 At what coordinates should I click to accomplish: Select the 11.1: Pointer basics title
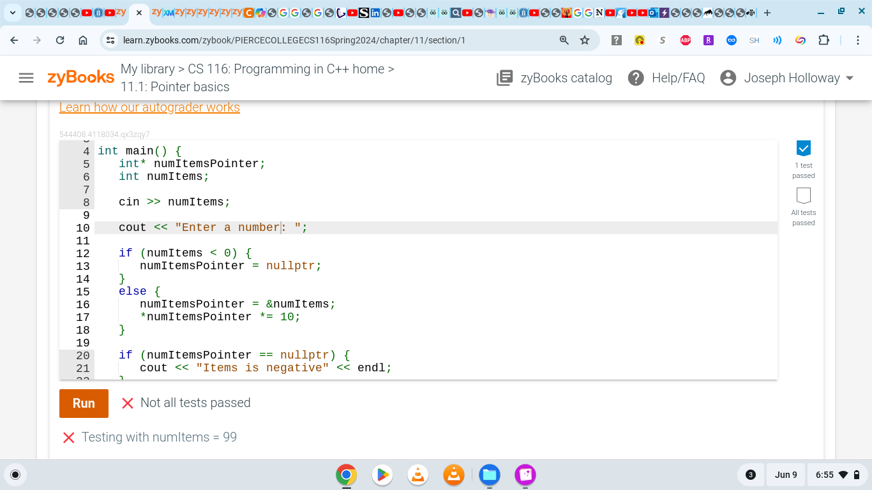(175, 87)
